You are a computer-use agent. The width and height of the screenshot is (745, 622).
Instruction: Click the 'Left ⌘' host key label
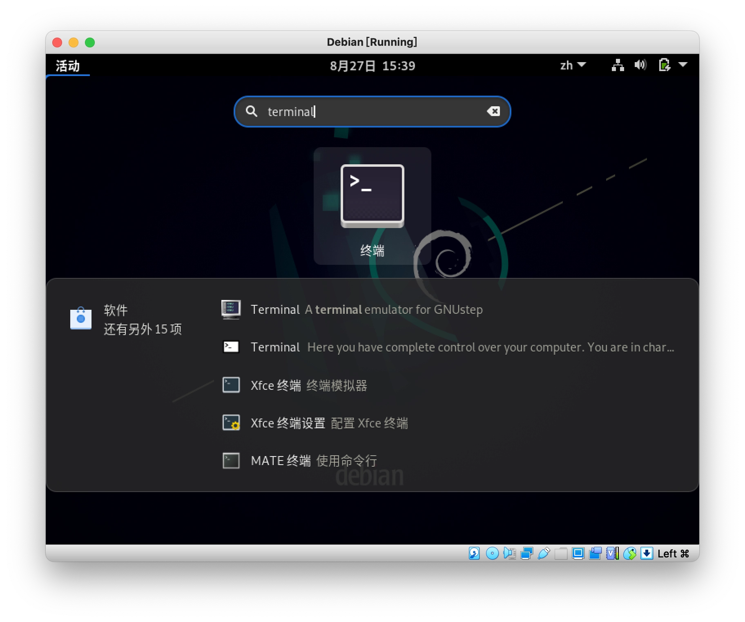pyautogui.click(x=673, y=553)
